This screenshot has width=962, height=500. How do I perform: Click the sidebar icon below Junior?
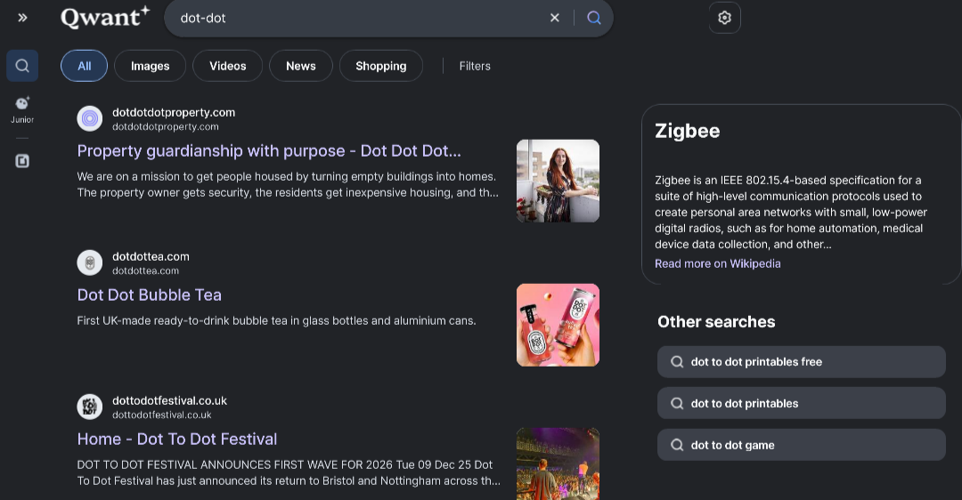(x=22, y=161)
